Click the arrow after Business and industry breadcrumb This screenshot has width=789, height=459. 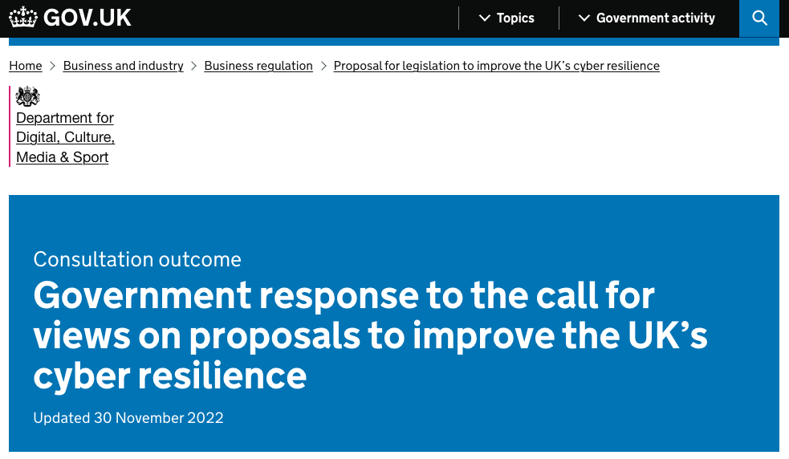(x=194, y=66)
